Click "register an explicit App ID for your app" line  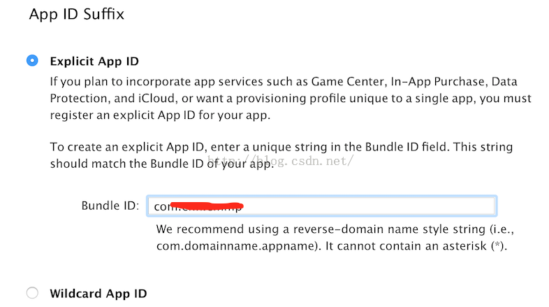coord(160,115)
